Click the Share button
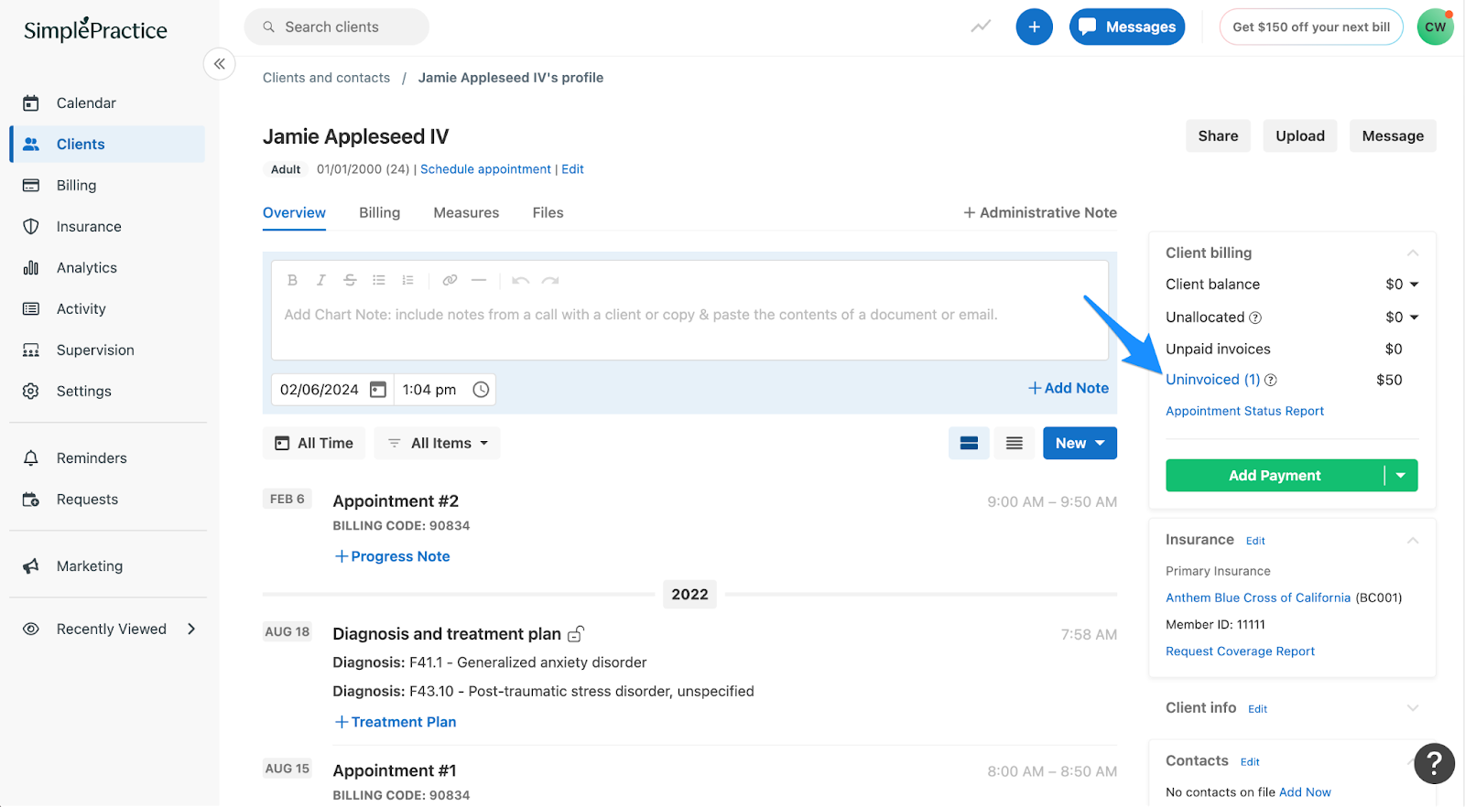This screenshot has height=807, width=1465. [1218, 136]
